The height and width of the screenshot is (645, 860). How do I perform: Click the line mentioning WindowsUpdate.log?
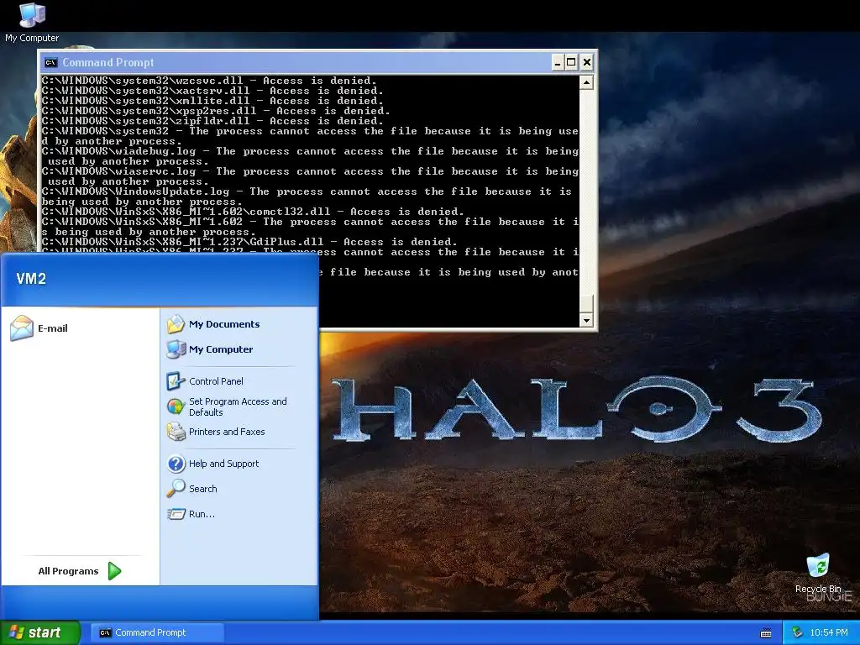(x=309, y=197)
